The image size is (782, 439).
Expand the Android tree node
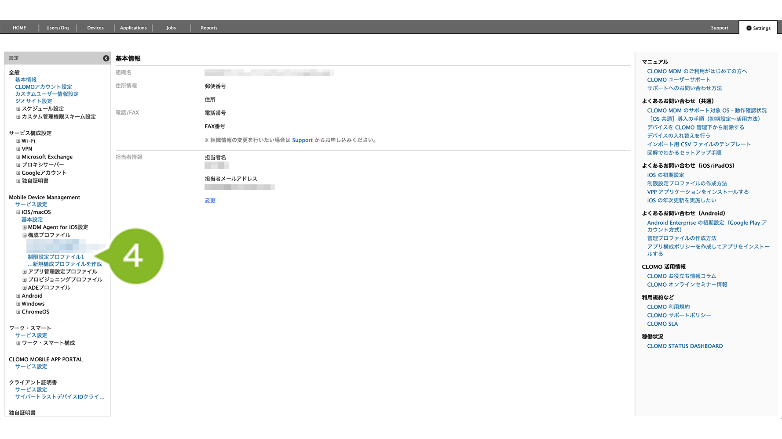18,296
